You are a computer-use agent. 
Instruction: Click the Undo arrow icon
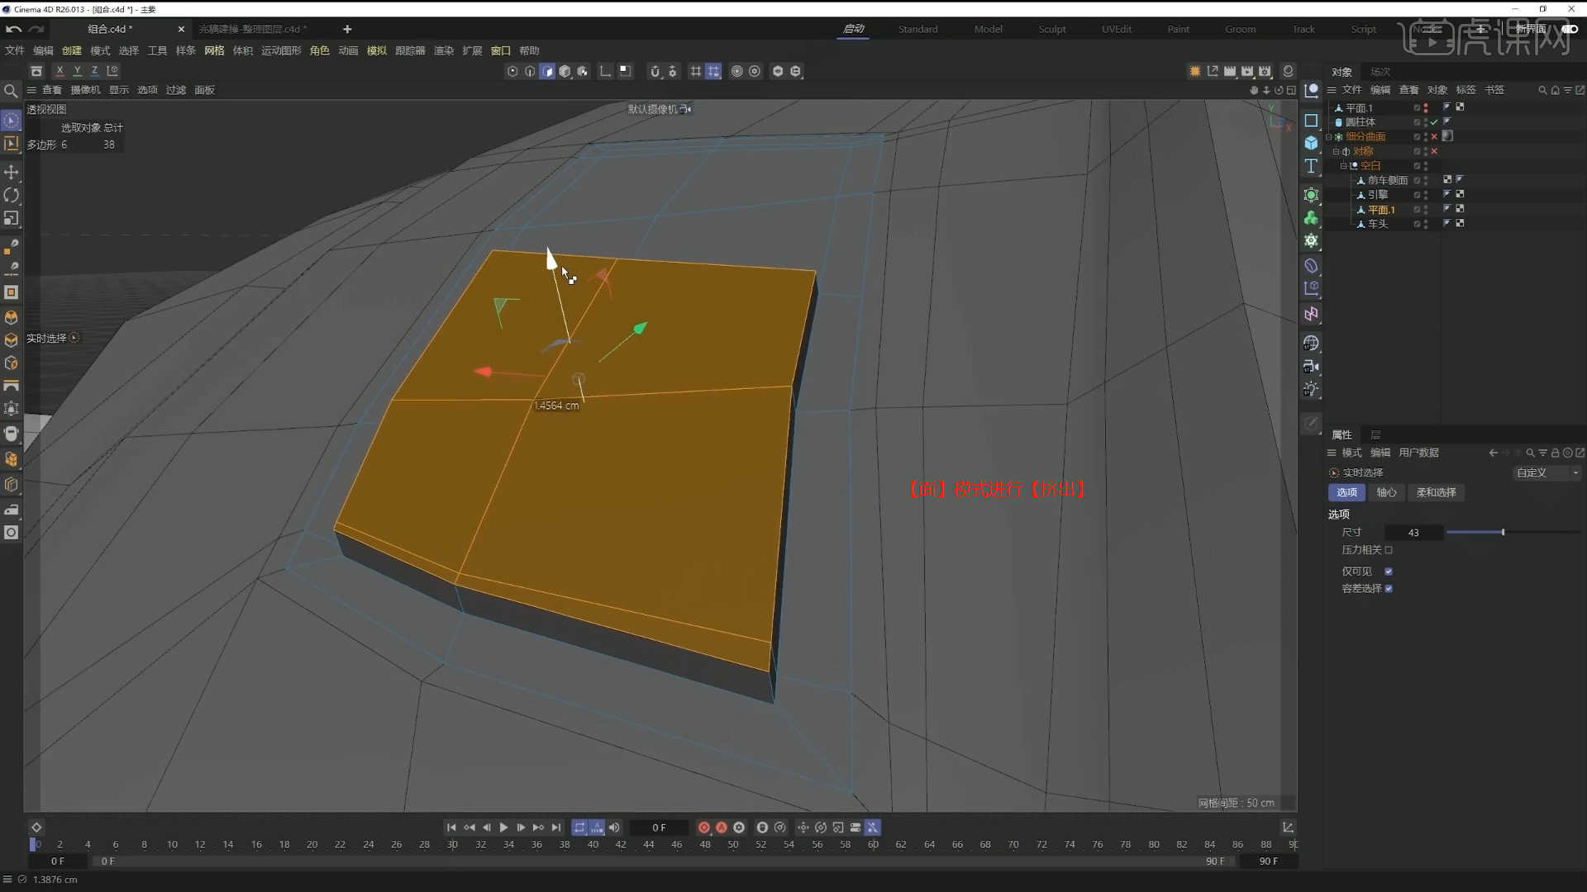(x=14, y=29)
